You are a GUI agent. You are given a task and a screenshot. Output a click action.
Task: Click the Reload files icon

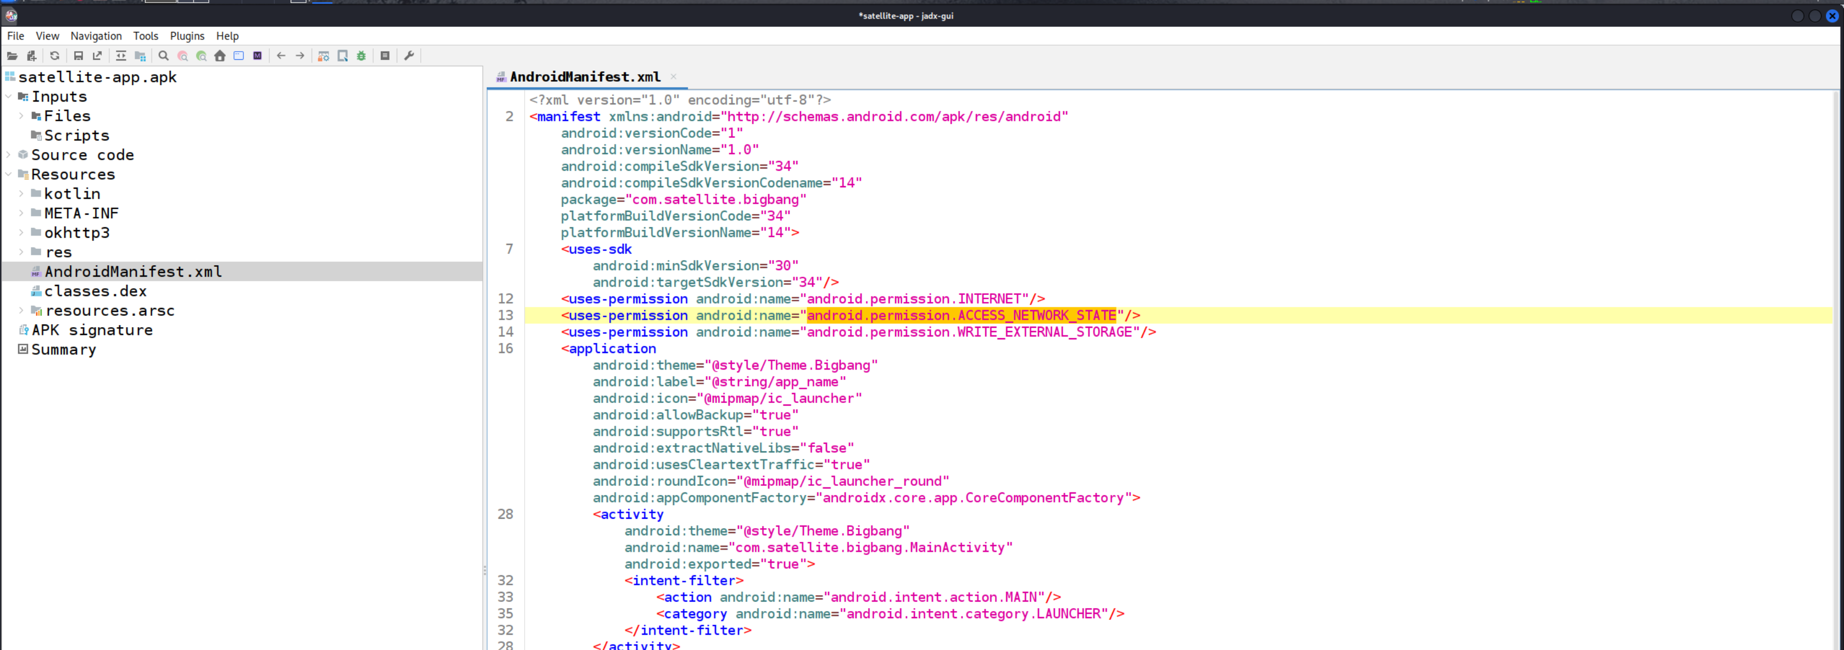click(x=55, y=56)
